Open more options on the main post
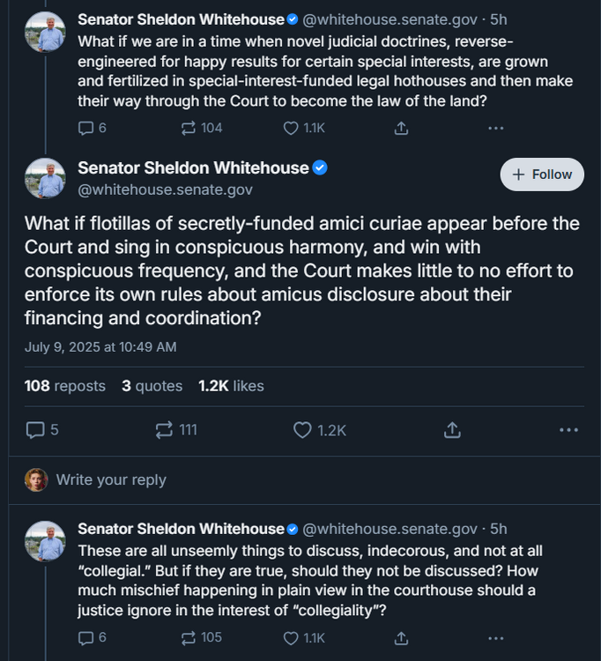Image resolution: width=601 pixels, height=661 pixels. [568, 430]
